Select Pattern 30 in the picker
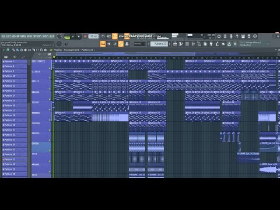This screenshot has width=280, height=210. point(15,174)
